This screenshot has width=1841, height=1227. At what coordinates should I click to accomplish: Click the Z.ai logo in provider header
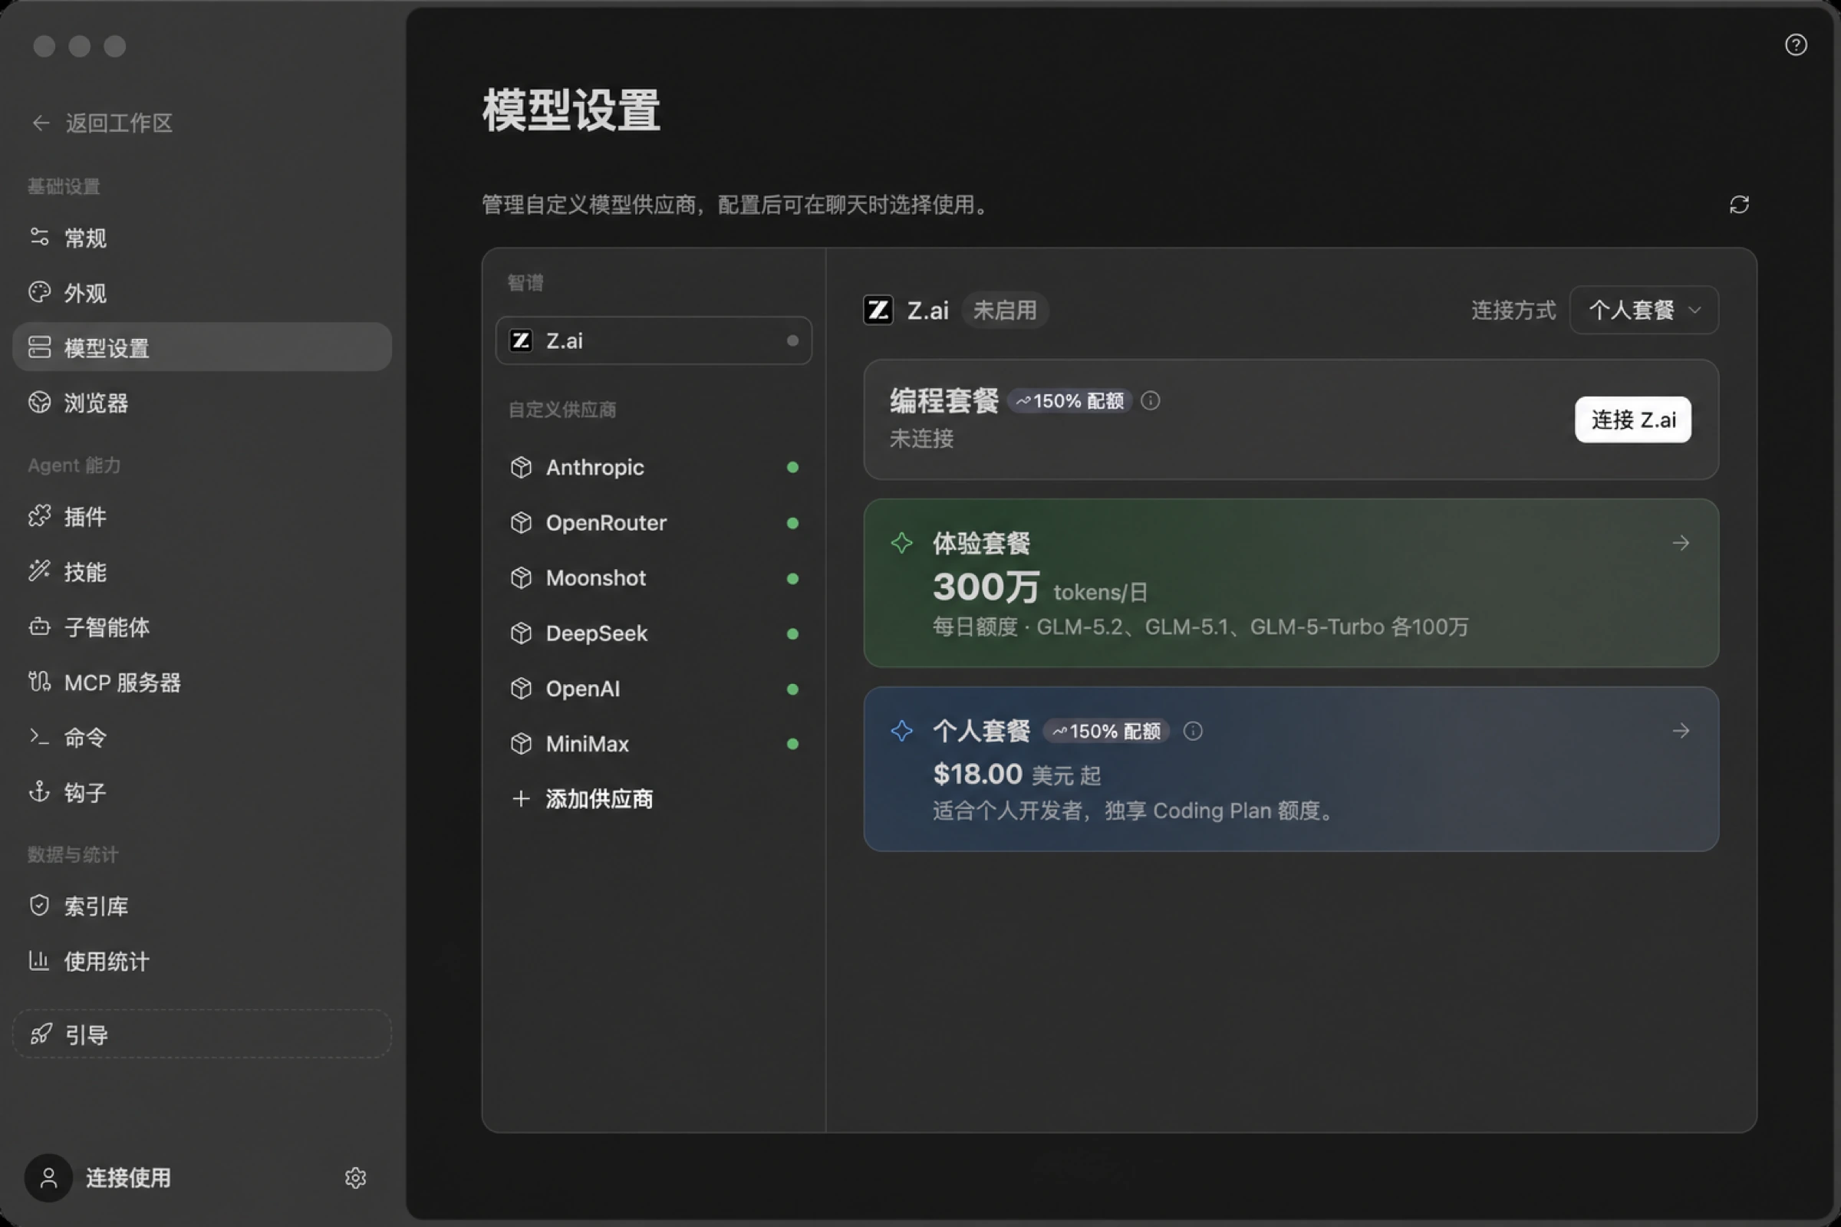[878, 310]
